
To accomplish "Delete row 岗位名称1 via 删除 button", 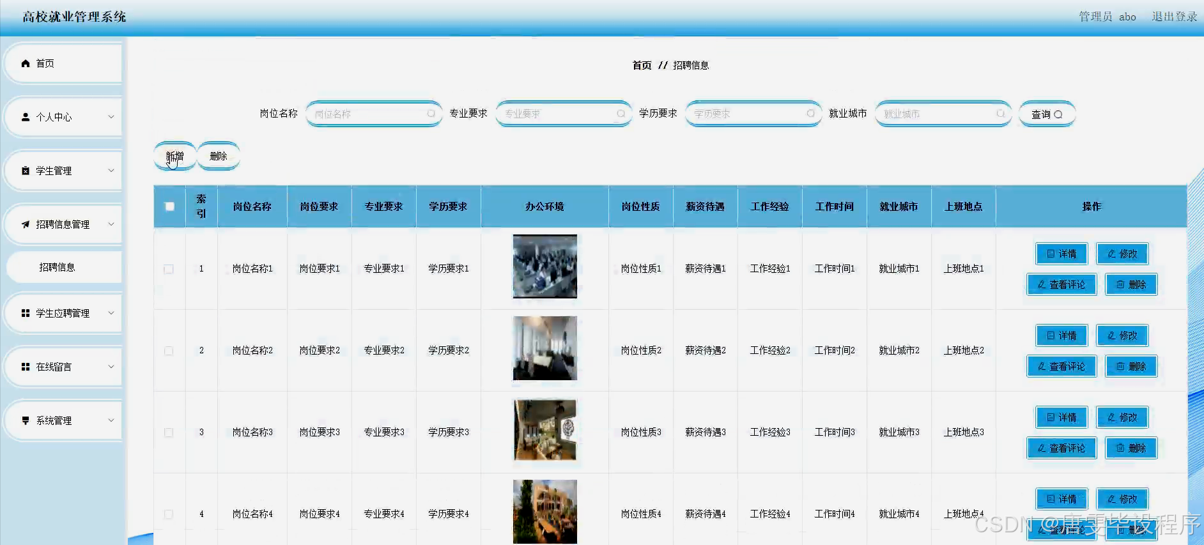I will click(1131, 284).
